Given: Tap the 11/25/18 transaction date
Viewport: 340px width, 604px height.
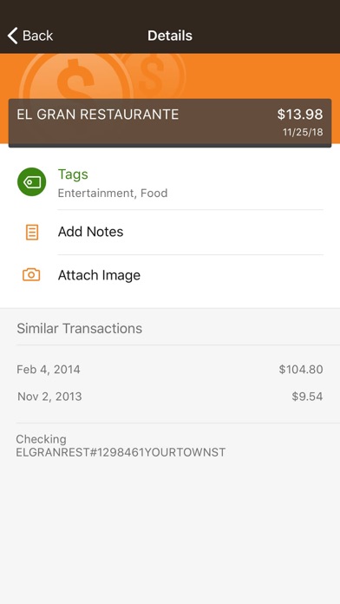Looking at the screenshot, I should pyautogui.click(x=303, y=133).
